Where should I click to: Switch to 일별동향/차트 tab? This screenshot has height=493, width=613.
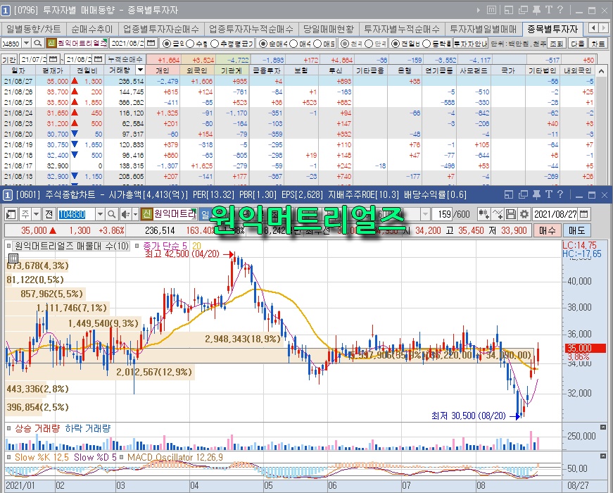point(34,29)
